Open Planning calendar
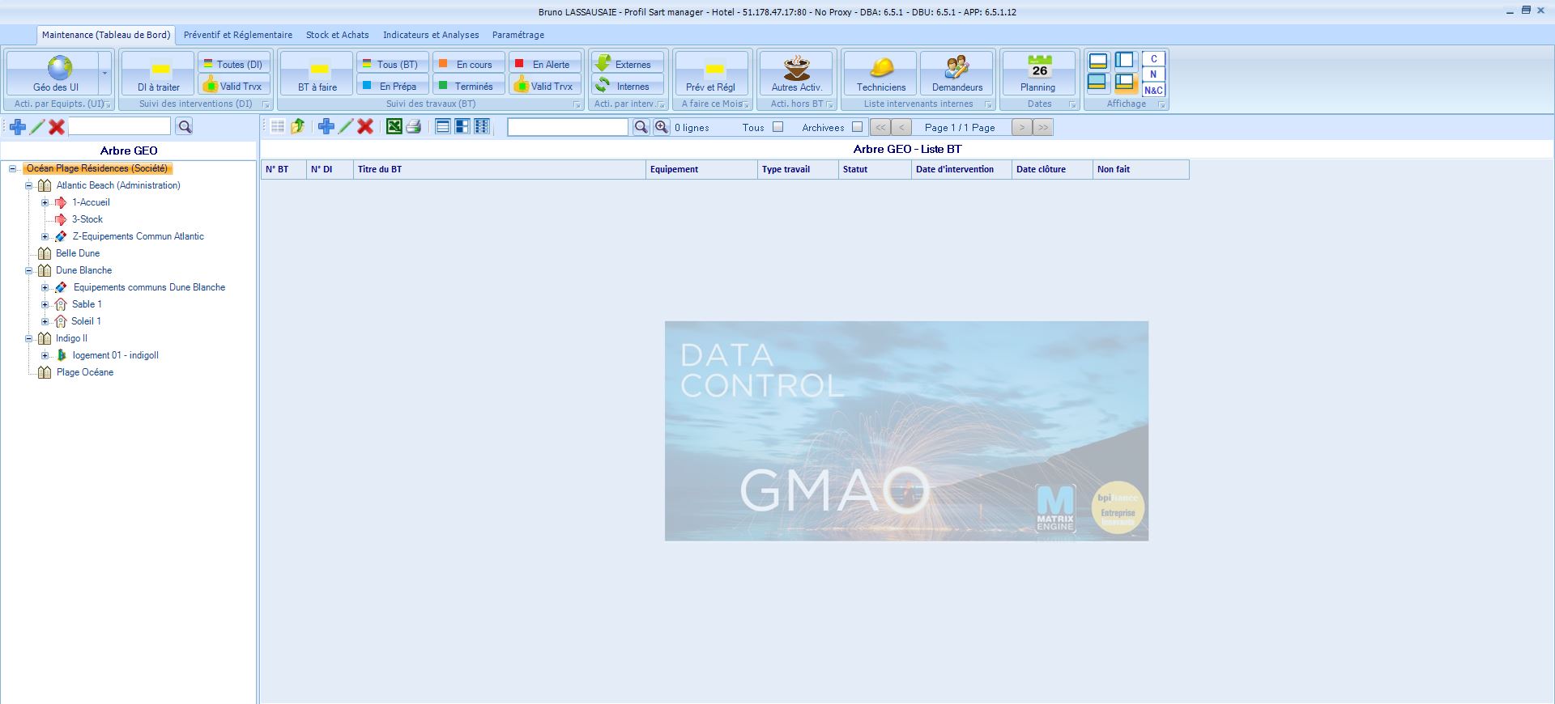Viewport: 1555px width, 704px height. 1038,74
